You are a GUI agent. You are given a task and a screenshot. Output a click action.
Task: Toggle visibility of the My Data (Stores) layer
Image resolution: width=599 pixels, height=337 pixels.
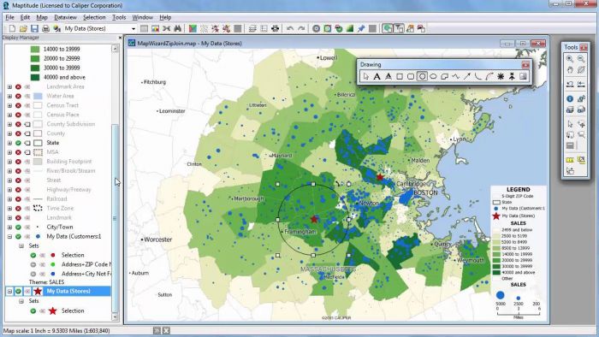coord(18,291)
